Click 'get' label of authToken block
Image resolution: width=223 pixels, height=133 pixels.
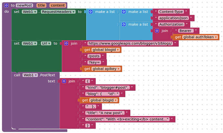click(178, 37)
